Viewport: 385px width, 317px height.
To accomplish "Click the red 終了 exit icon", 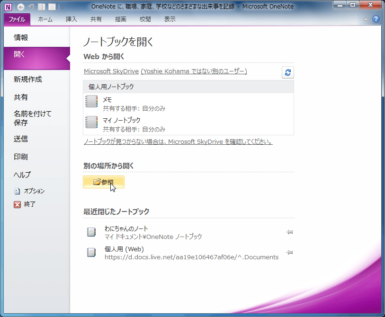I will tap(17, 204).
